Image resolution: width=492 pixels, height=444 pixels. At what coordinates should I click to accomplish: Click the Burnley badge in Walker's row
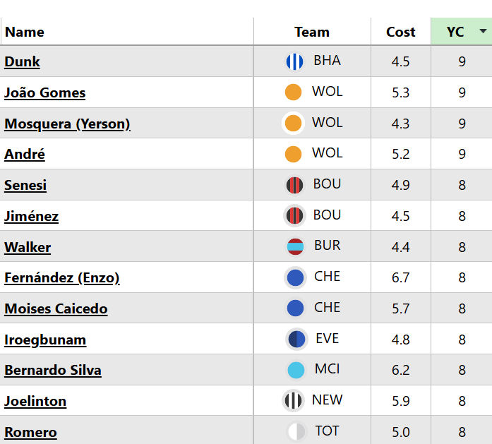click(294, 247)
